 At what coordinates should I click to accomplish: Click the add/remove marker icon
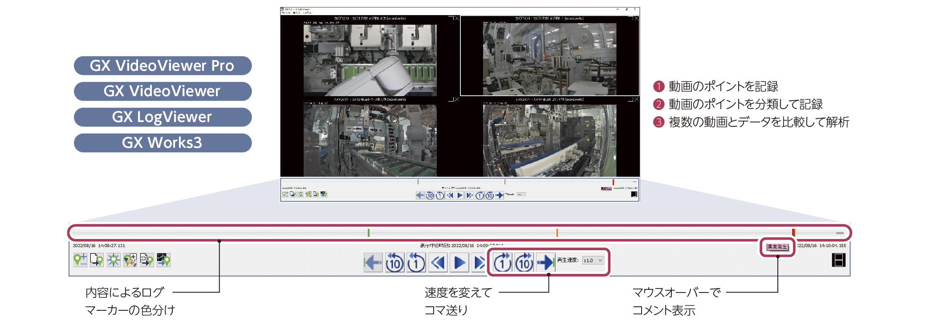80,260
